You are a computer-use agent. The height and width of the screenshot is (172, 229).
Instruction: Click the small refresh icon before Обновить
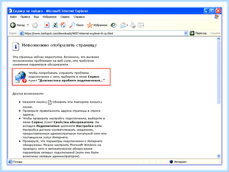click(x=50, y=102)
